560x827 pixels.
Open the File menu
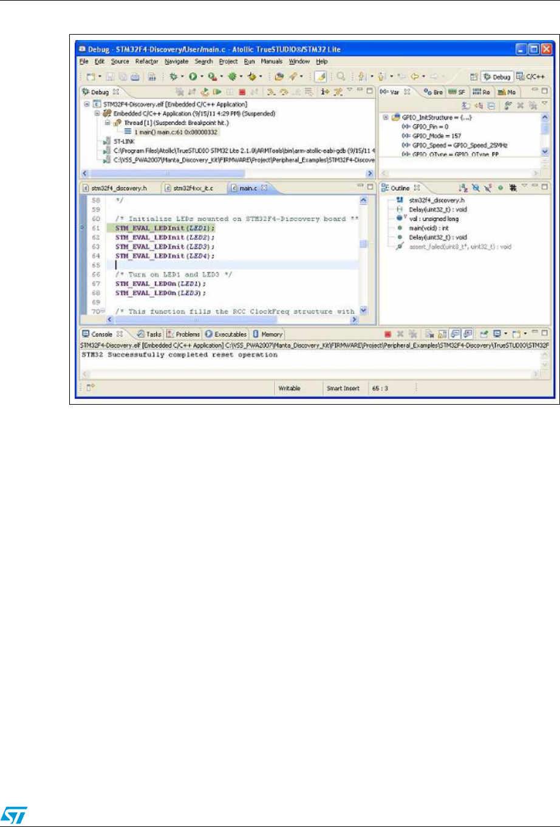click(84, 61)
